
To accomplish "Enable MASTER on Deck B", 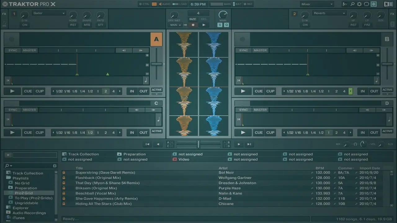I will (x=260, y=50).
